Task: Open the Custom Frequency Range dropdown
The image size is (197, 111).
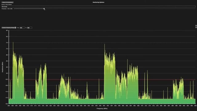Action: 9,28
